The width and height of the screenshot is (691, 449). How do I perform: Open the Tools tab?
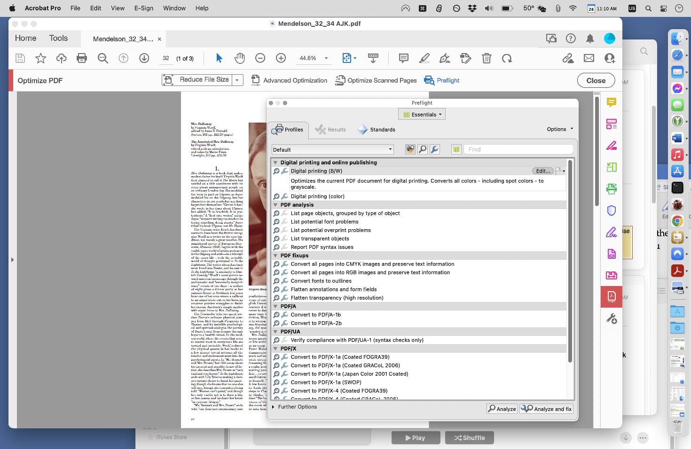pyautogui.click(x=58, y=39)
